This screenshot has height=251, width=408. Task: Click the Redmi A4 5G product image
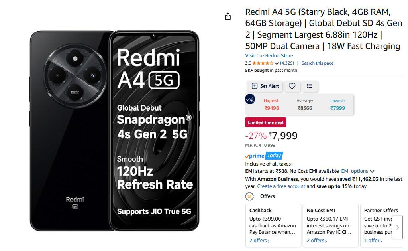pyautogui.click(x=114, y=131)
